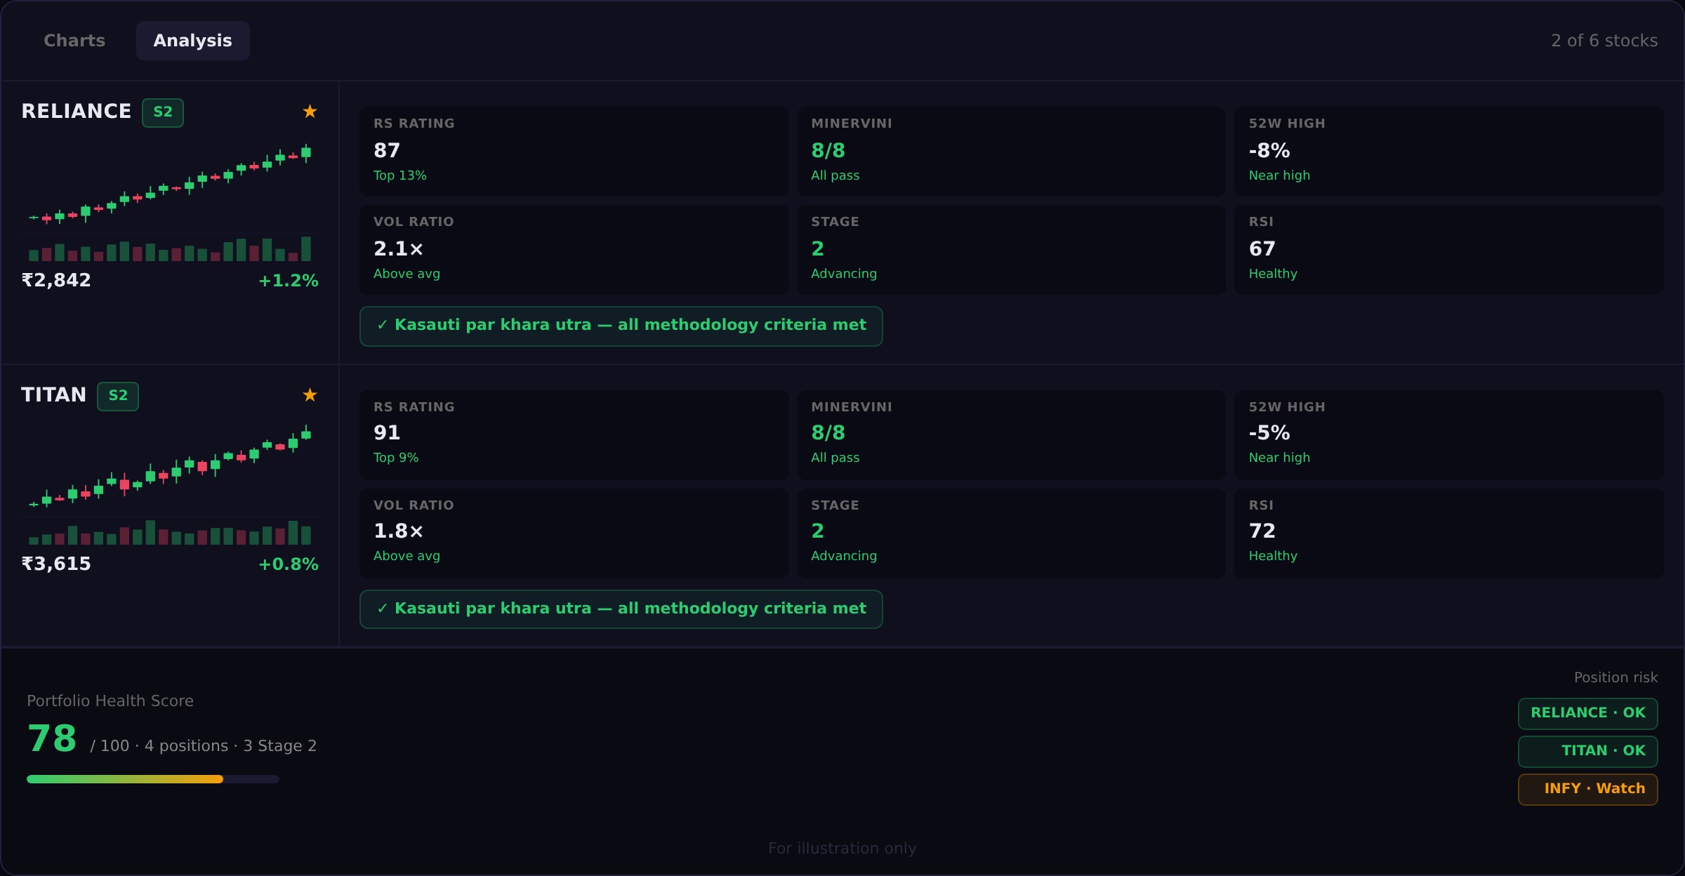Viewport: 1685px width, 876px height.
Task: Click the TITAN change +0.8%
Action: (x=289, y=564)
